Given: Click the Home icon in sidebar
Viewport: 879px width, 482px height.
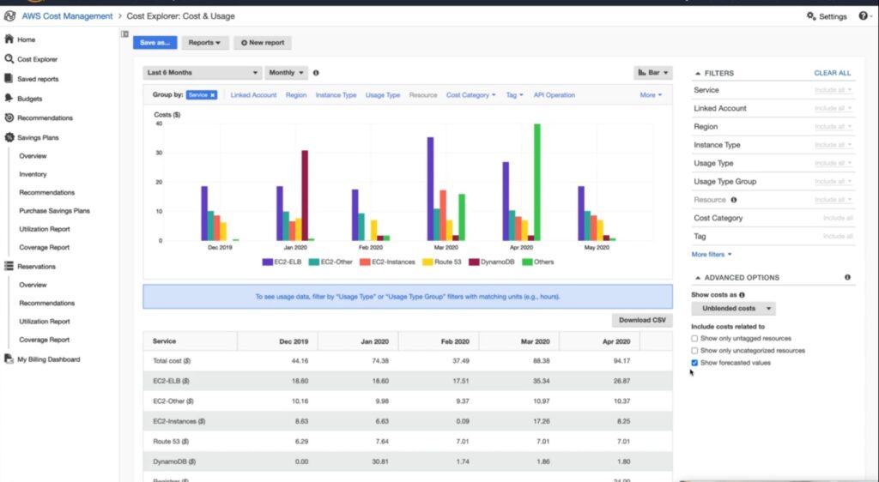Looking at the screenshot, I should (9, 39).
